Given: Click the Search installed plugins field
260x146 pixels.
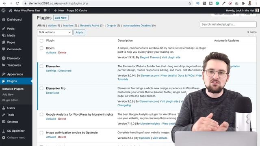Looking at the screenshot, I should click(x=228, y=24).
